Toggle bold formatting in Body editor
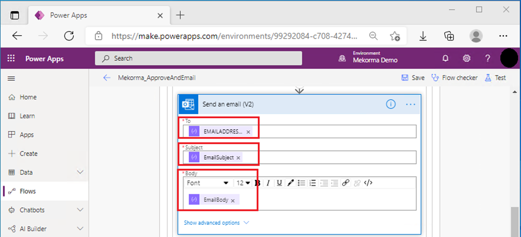 257,183
